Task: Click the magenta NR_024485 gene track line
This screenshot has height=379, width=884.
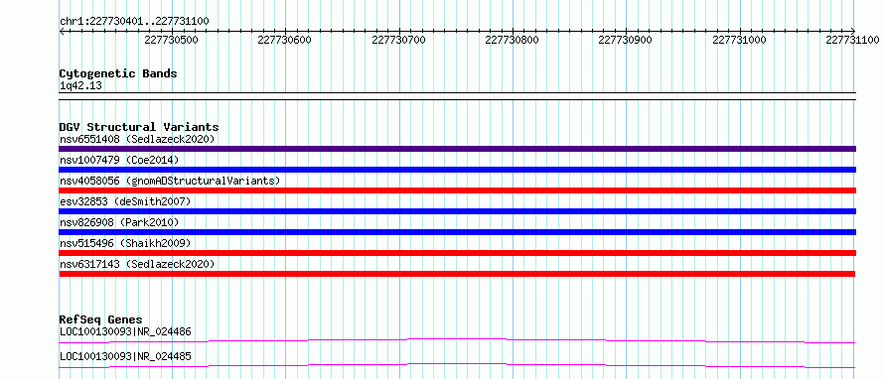Action: click(457, 365)
